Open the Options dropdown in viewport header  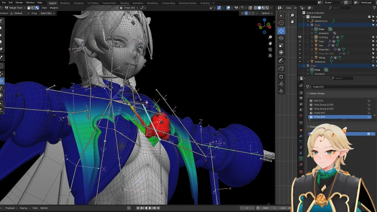click(267, 13)
